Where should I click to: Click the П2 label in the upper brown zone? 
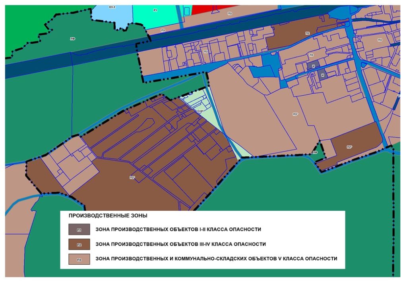[307, 33]
